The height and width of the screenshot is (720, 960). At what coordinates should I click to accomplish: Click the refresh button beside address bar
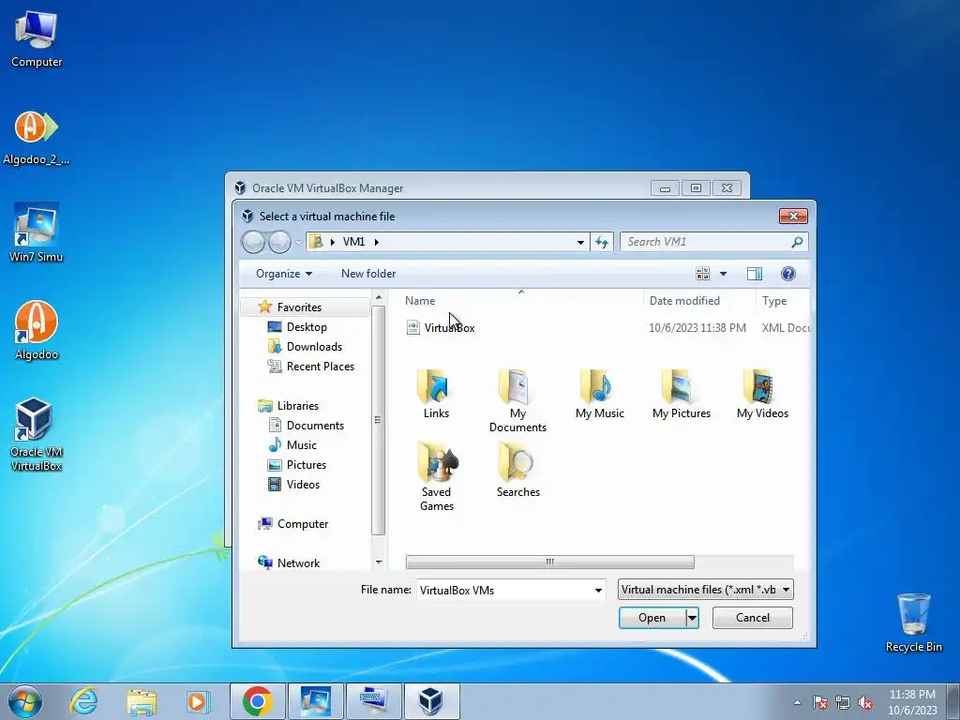pos(602,242)
